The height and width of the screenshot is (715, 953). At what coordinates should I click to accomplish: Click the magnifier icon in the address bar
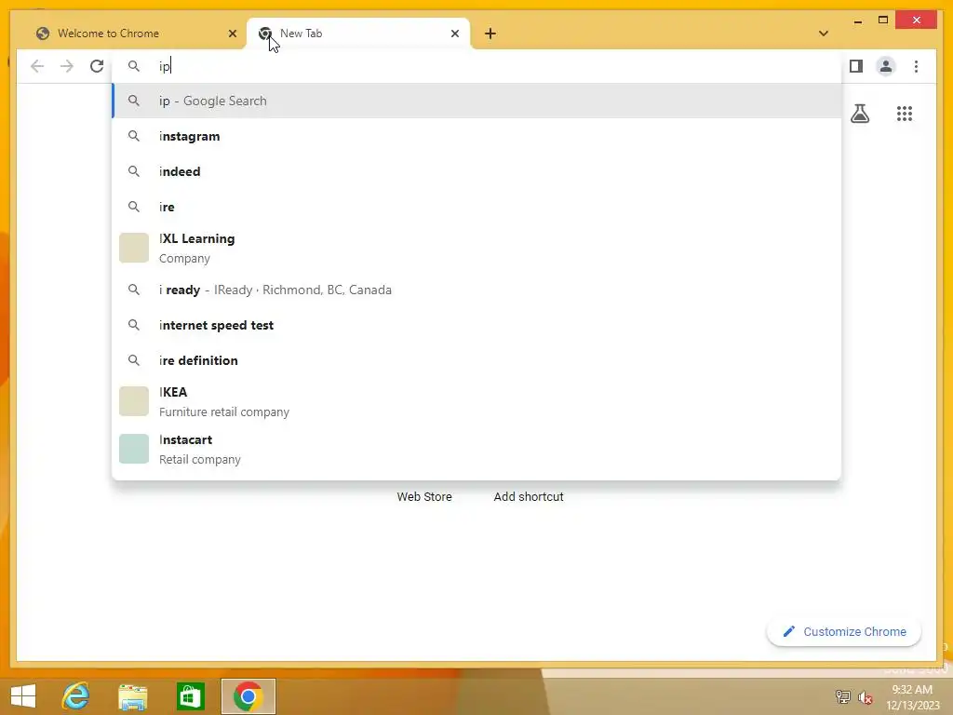[x=134, y=66]
